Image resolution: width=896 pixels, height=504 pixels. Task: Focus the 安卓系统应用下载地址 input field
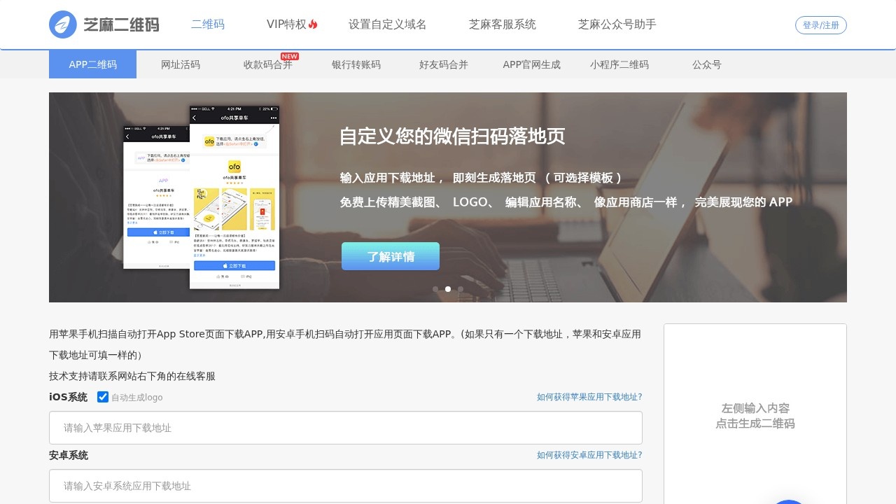[x=345, y=486]
